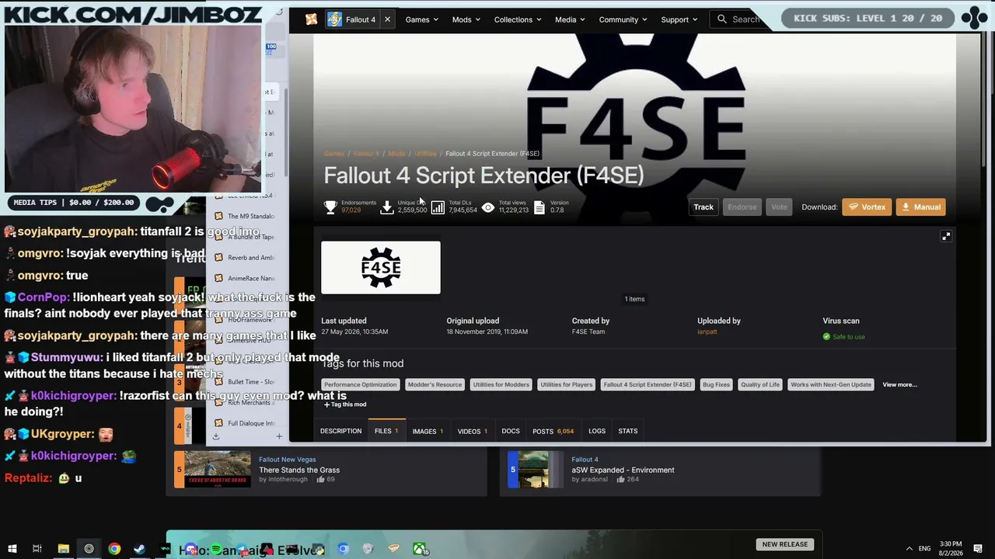Select Reverb and Ambi bookmark in sidebar
The image size is (995, 559).
coord(244,258)
